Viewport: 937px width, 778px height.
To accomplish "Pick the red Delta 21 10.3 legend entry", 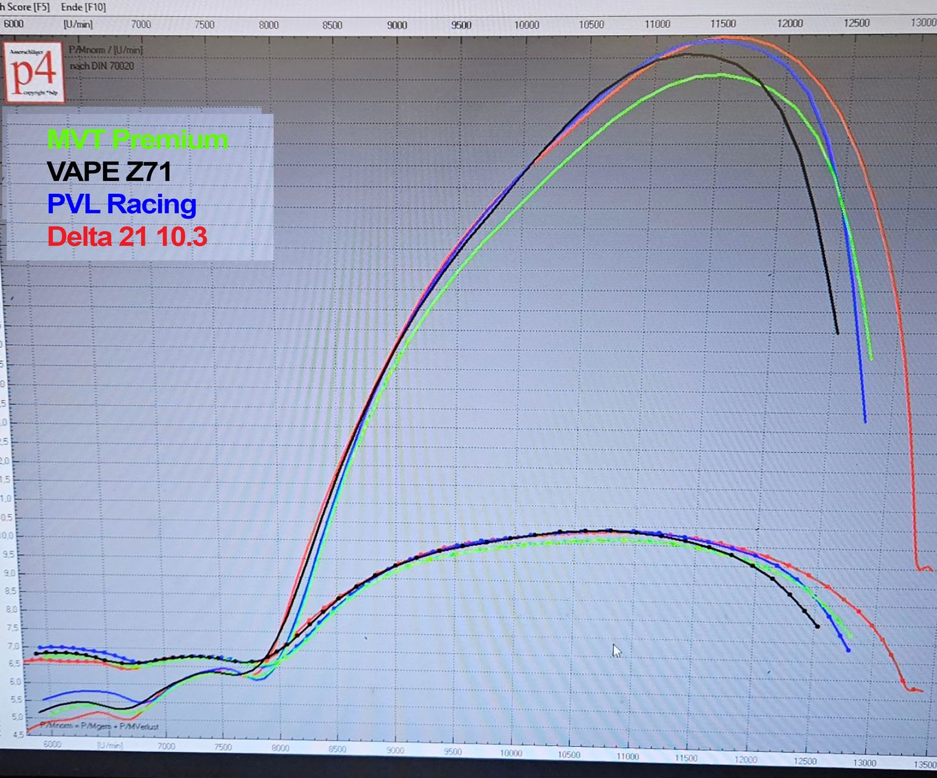I will [x=127, y=237].
